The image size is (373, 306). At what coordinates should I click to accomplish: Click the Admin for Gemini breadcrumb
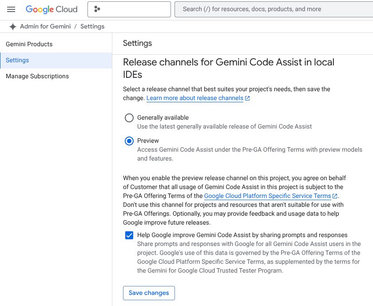coord(44,26)
